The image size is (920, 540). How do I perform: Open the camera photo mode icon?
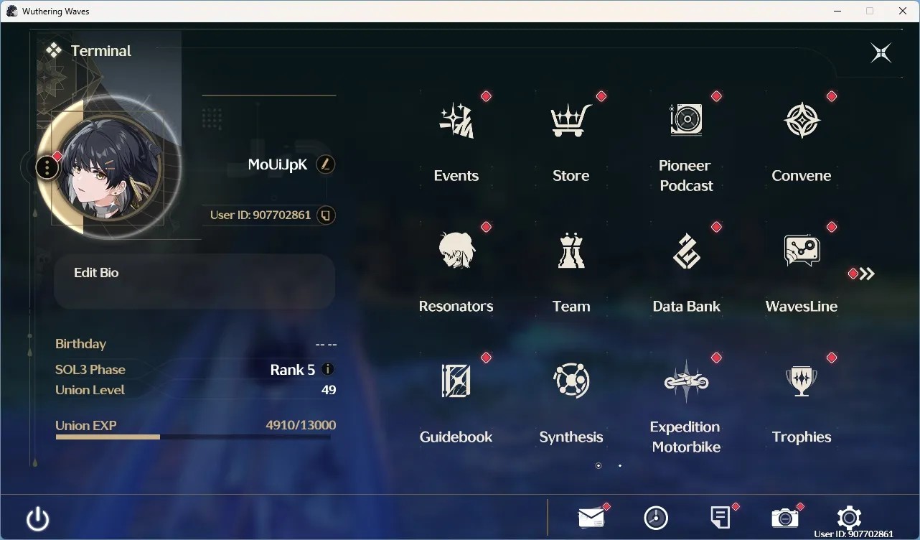coord(785,518)
